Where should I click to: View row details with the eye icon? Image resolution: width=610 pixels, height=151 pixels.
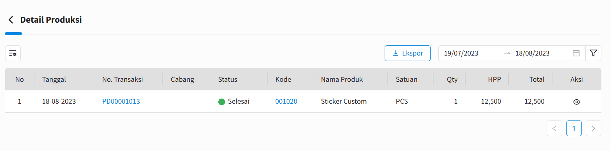(576, 102)
